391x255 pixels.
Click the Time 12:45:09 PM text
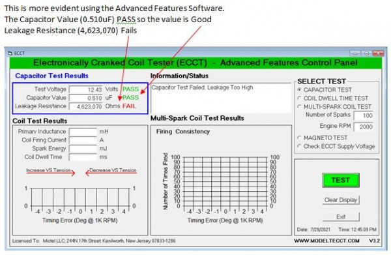click(x=357, y=230)
